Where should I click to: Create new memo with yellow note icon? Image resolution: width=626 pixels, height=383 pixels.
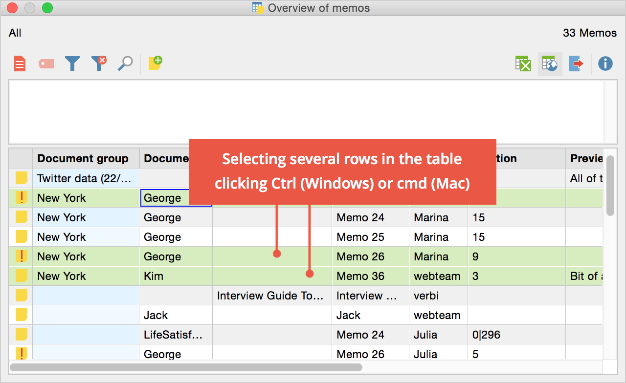tap(155, 63)
